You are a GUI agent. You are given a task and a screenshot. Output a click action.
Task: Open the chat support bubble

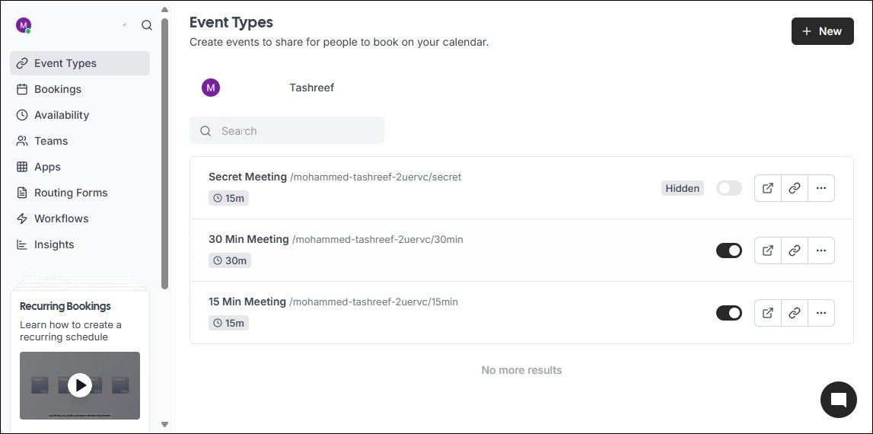(839, 400)
